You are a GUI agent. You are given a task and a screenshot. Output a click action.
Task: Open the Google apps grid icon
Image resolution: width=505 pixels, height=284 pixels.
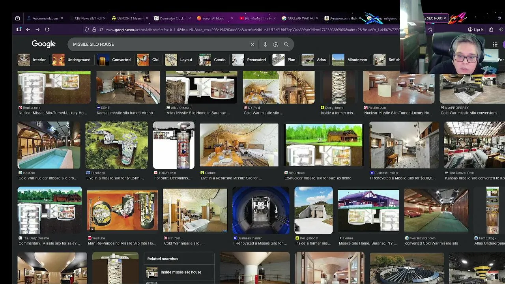[495, 44]
